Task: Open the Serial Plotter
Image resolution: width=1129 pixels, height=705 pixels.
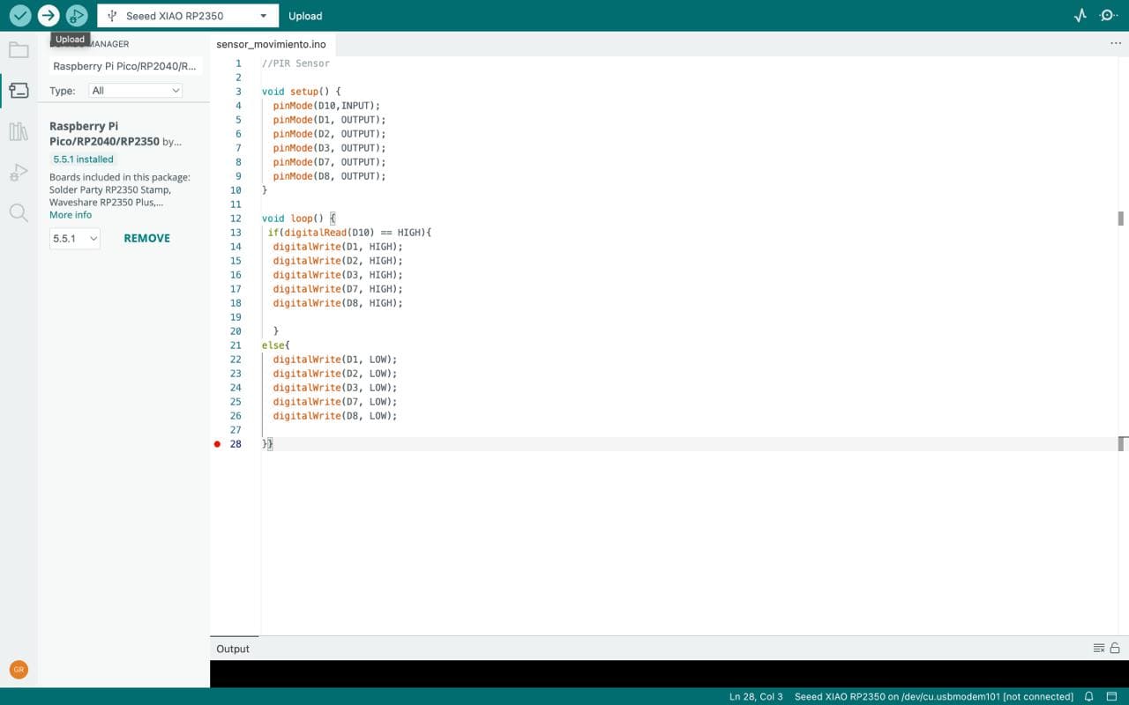Action: (x=1080, y=16)
